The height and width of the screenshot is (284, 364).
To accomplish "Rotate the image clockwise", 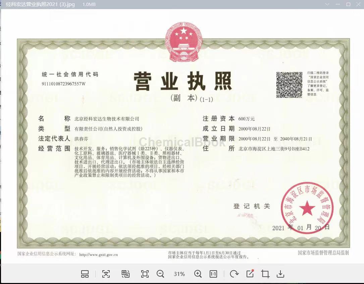I will tap(234, 274).
